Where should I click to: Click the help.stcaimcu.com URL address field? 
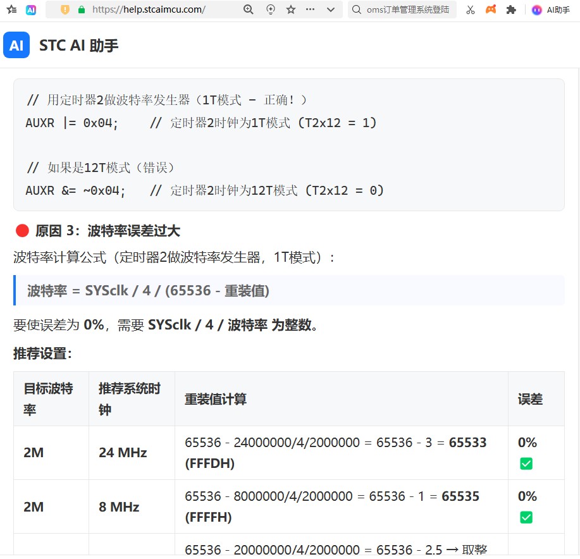149,9
